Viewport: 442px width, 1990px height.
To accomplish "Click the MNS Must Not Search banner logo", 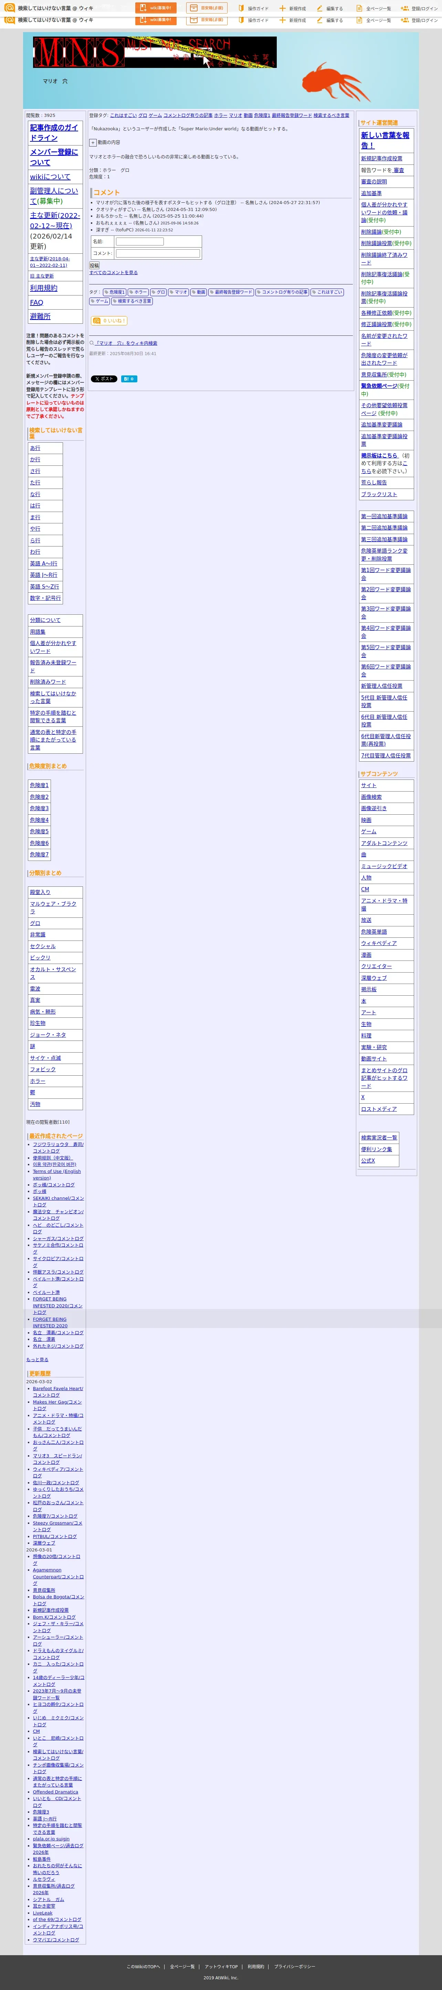I will (154, 52).
